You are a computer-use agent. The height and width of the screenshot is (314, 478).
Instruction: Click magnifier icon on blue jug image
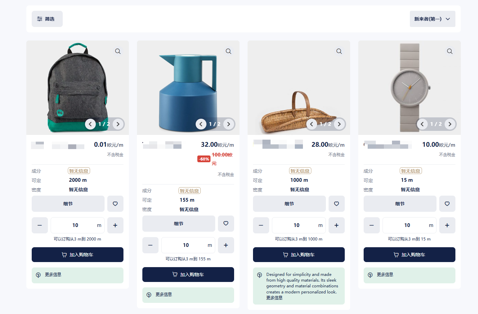228,51
